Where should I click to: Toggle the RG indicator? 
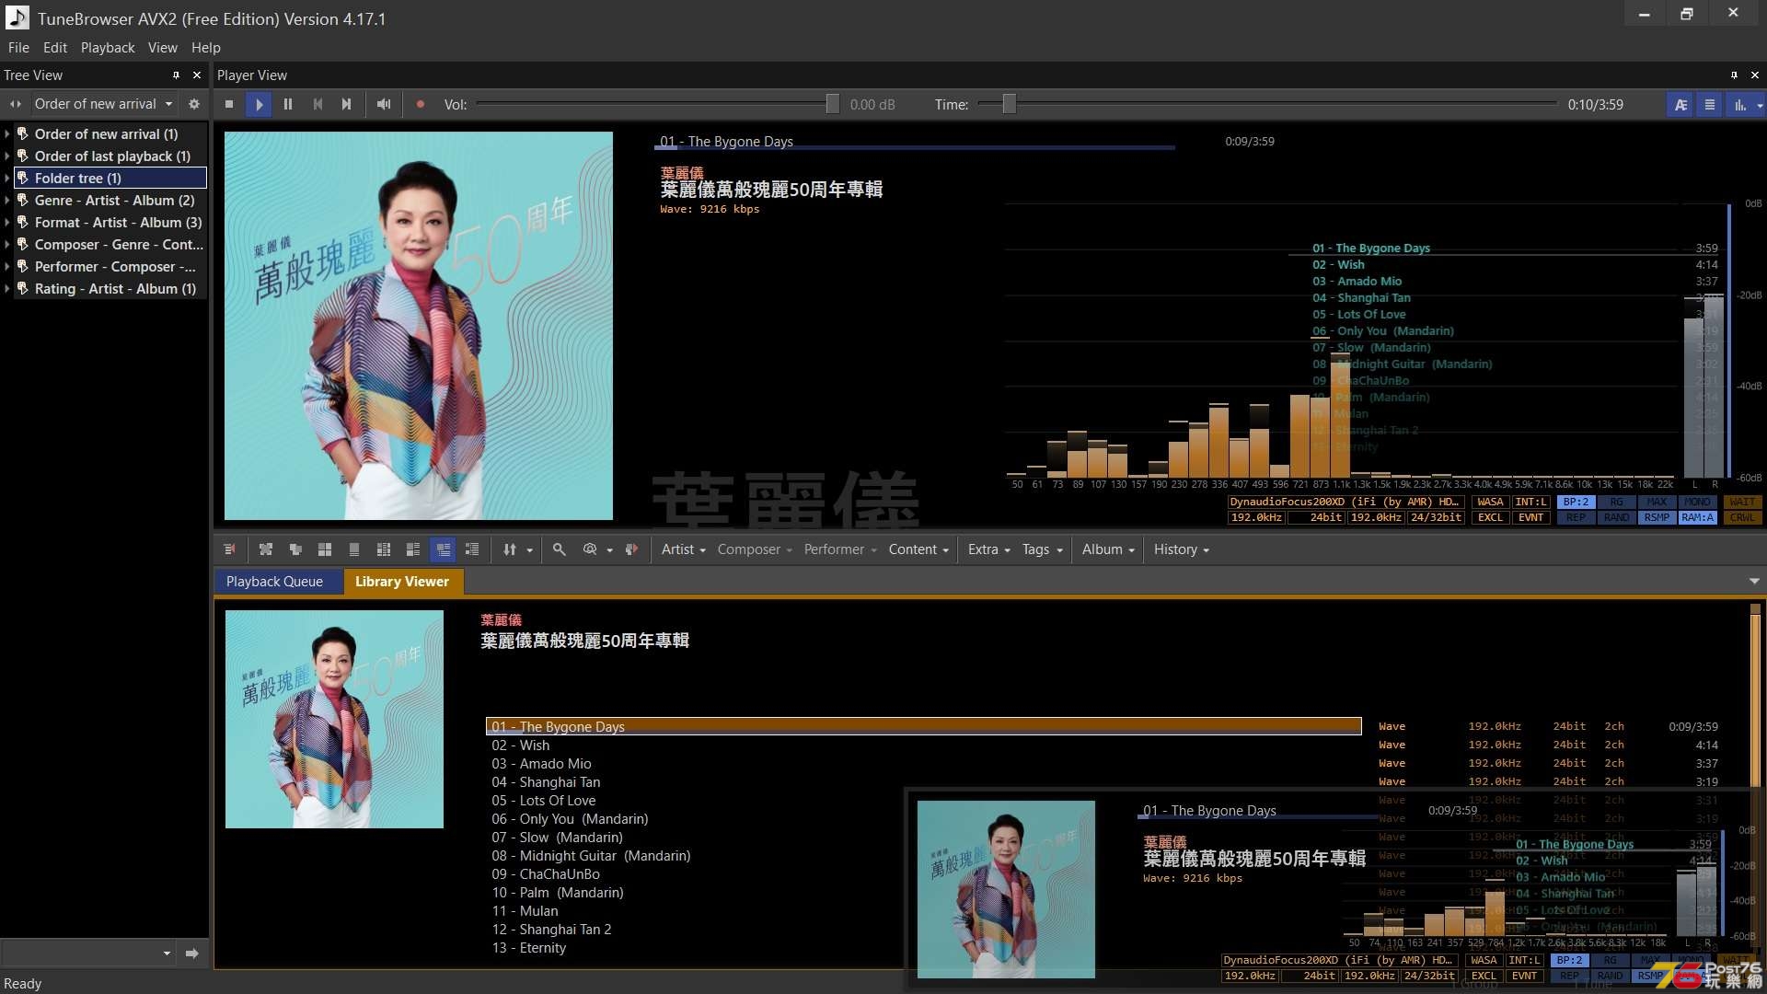pos(1616,503)
